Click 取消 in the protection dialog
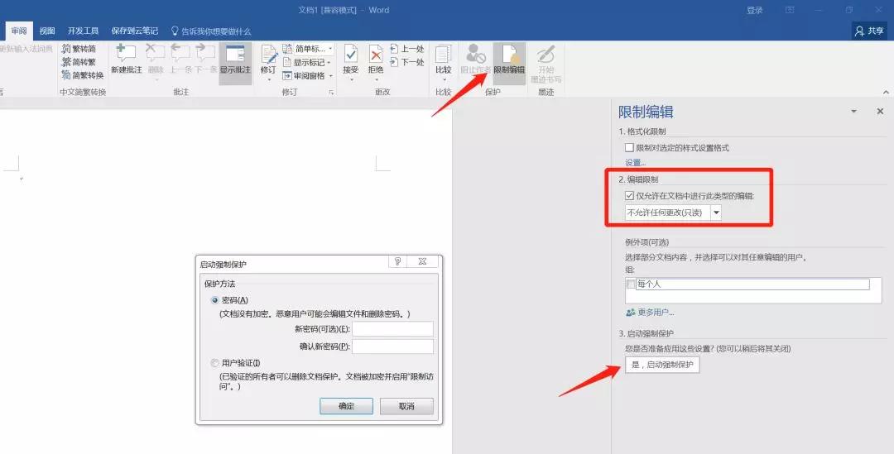Viewport: 894px width, 454px height. point(406,406)
